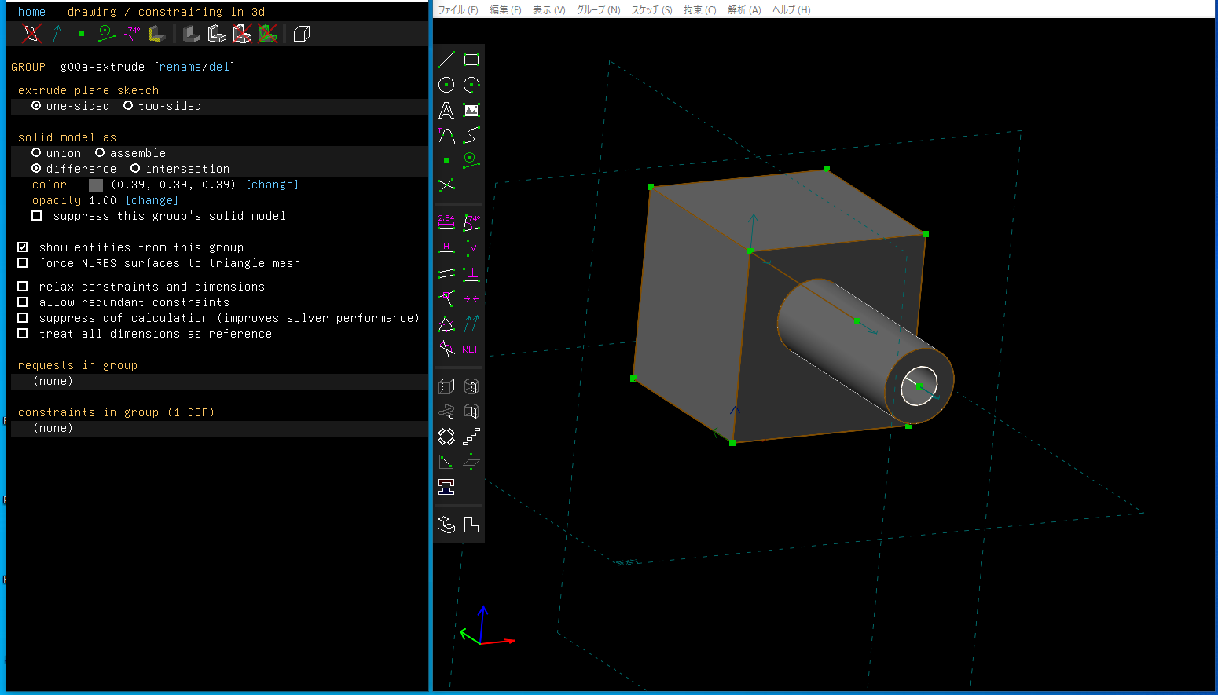1218x695 pixels.
Task: Click the gray color swatch
Action: pyautogui.click(x=96, y=185)
